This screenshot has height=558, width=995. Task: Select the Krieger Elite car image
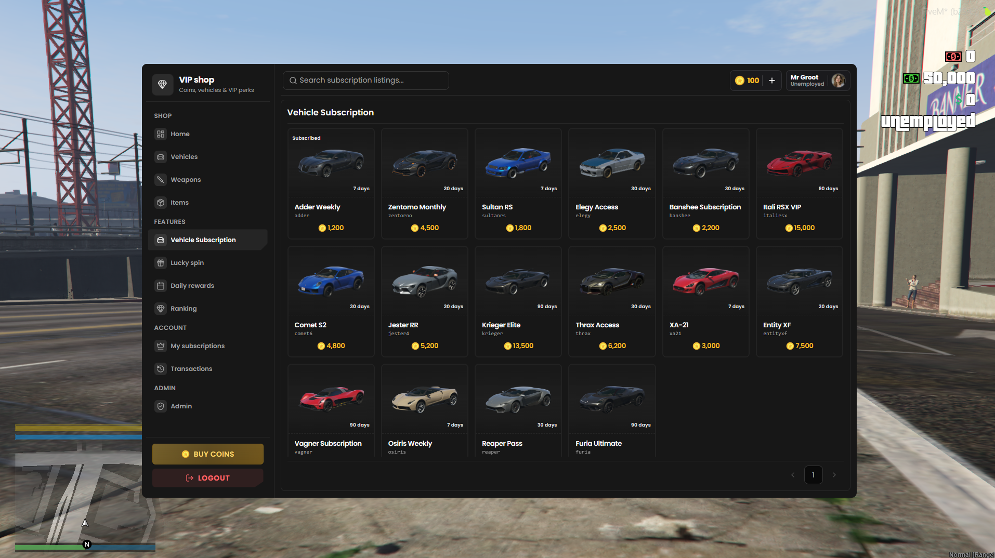tap(518, 281)
